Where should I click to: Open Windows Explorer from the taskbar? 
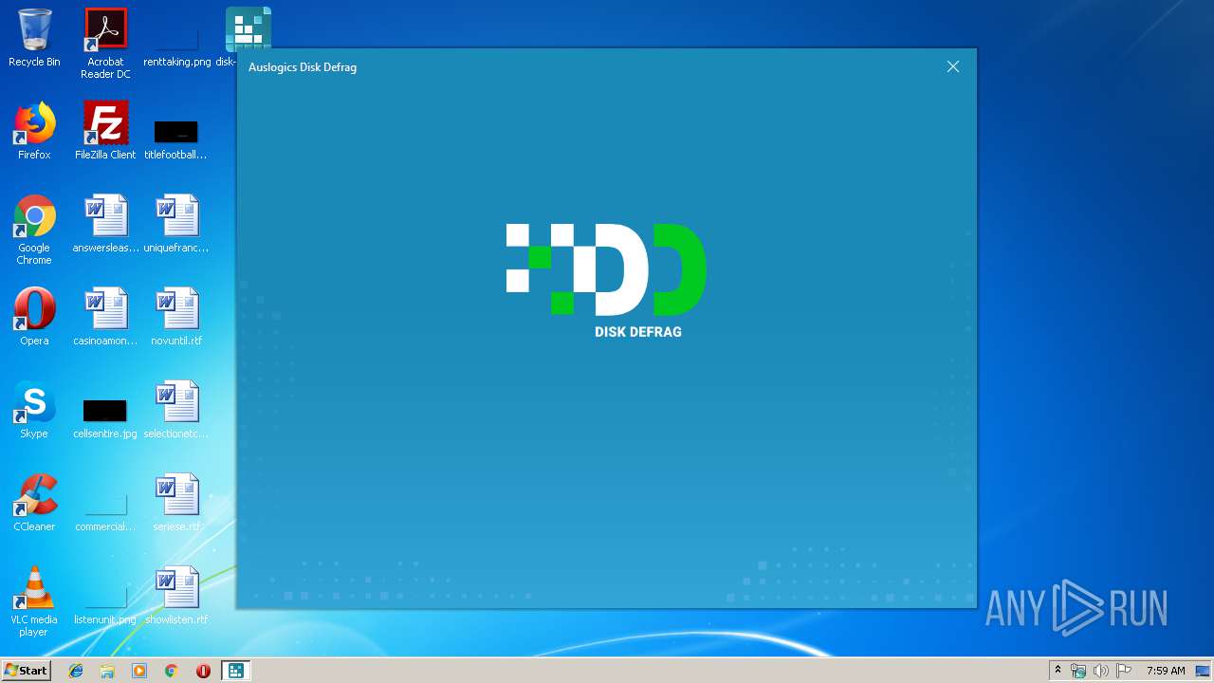coord(107,671)
